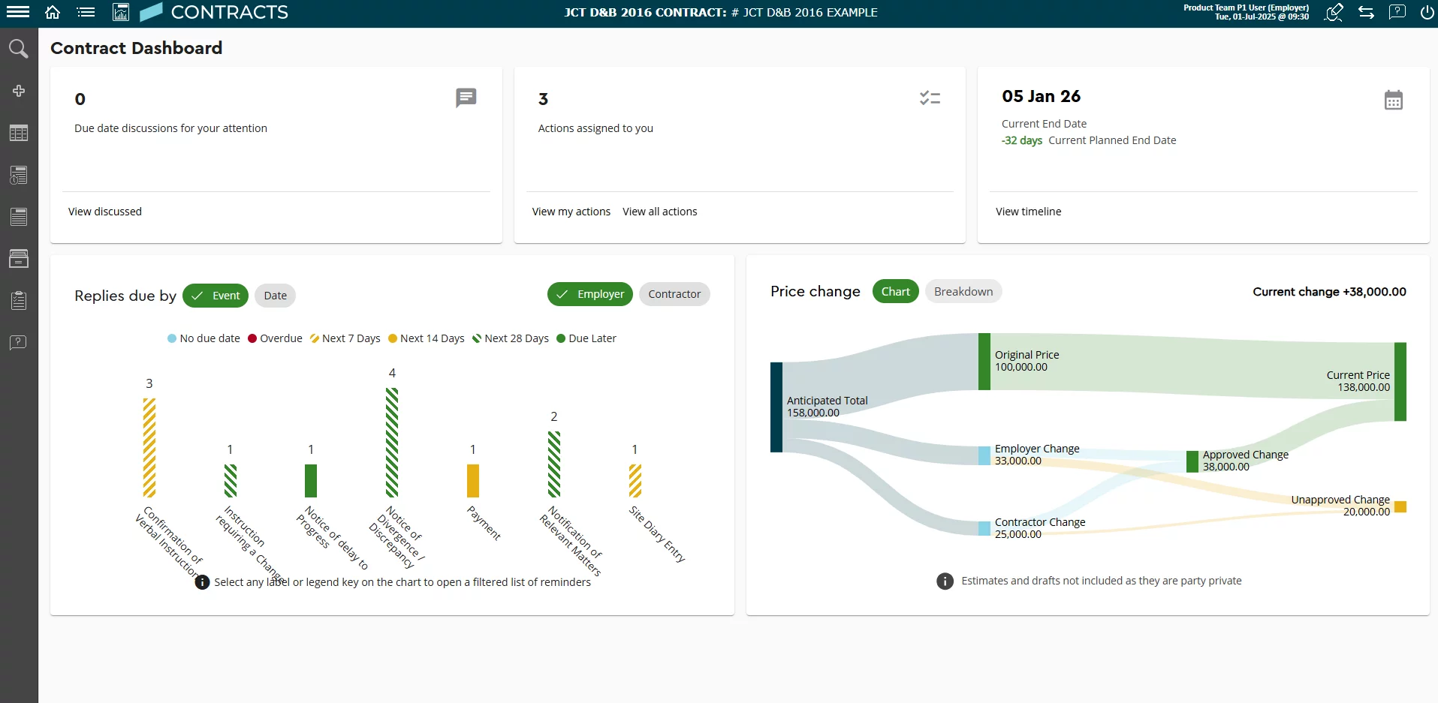Toggle the Employer filter chip

coord(590,294)
